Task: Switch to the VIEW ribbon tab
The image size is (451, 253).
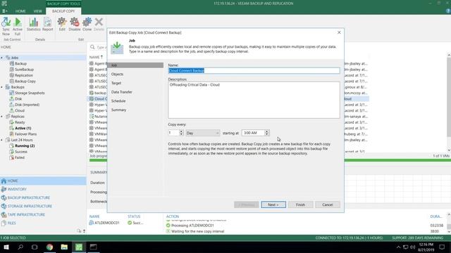Action: (x=37, y=11)
